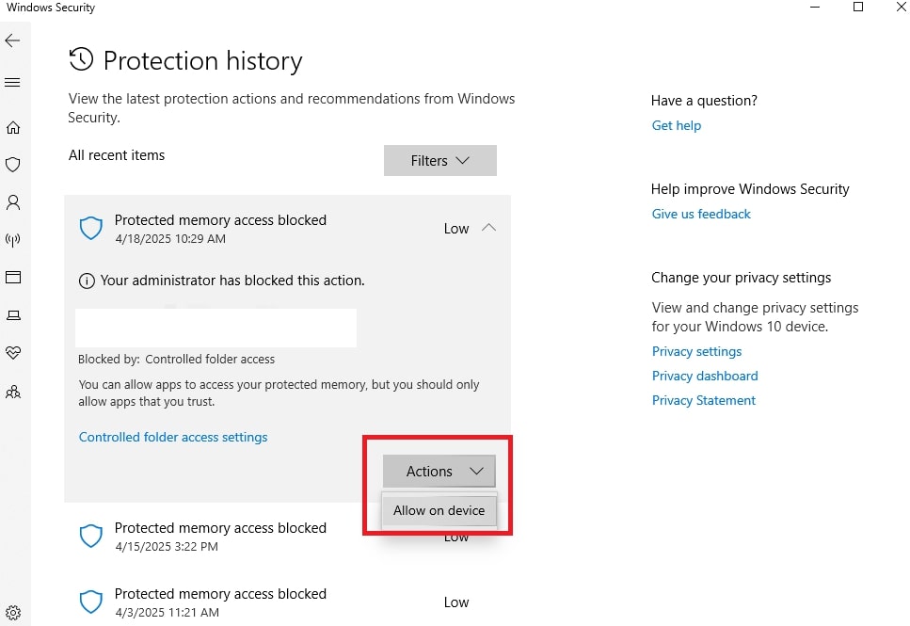
Task: Open Privacy dashboard link
Action: pos(705,376)
